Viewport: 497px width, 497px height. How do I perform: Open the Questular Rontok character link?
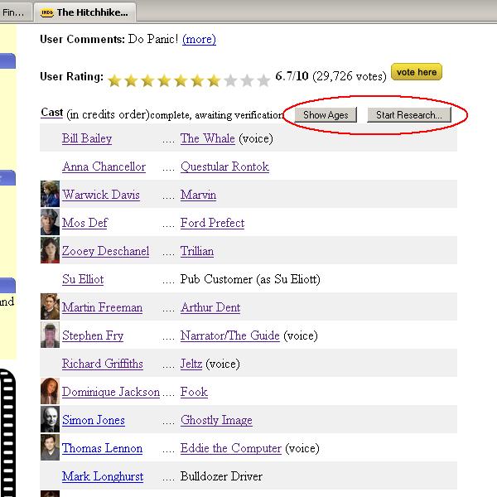[224, 166]
